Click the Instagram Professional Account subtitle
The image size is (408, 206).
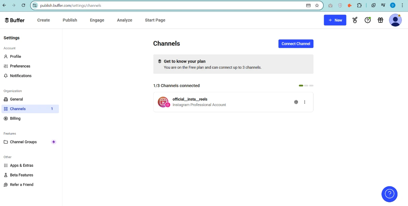click(x=199, y=105)
